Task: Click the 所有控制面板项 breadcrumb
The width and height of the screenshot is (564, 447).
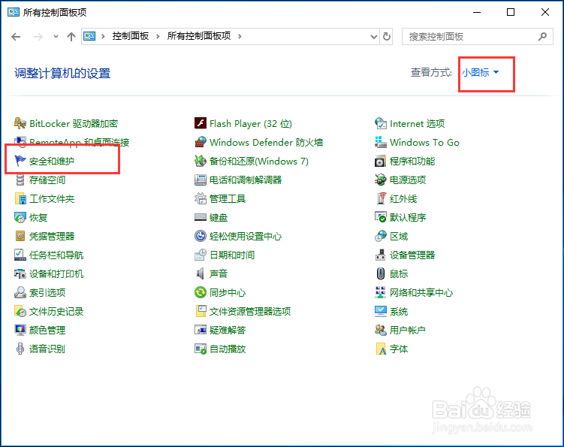Action: [199, 36]
